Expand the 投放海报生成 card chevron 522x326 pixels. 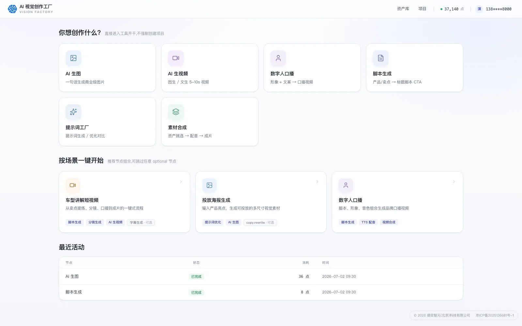tap(317, 182)
